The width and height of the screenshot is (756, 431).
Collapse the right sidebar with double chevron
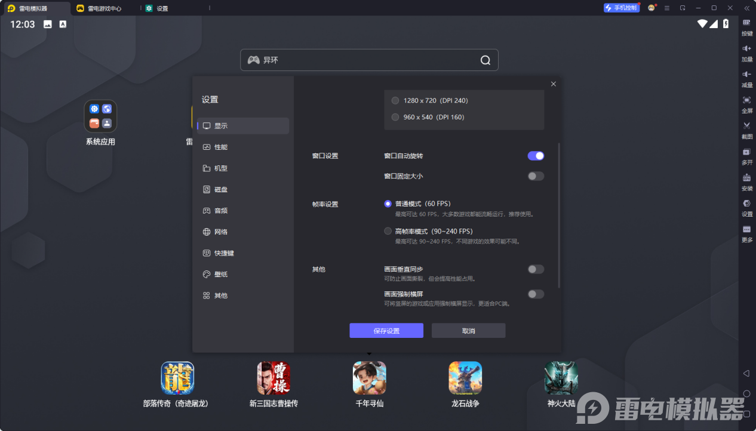(746, 8)
